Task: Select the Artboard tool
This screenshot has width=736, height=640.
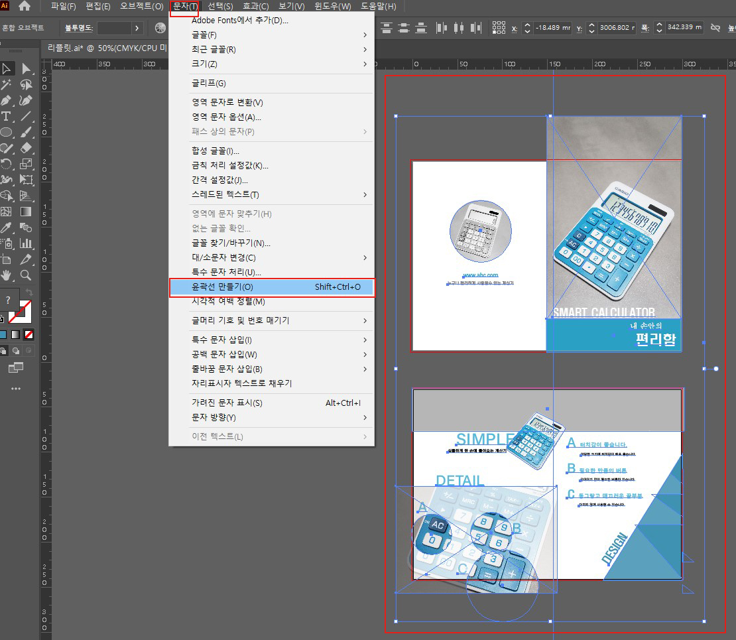Action: (x=7, y=260)
